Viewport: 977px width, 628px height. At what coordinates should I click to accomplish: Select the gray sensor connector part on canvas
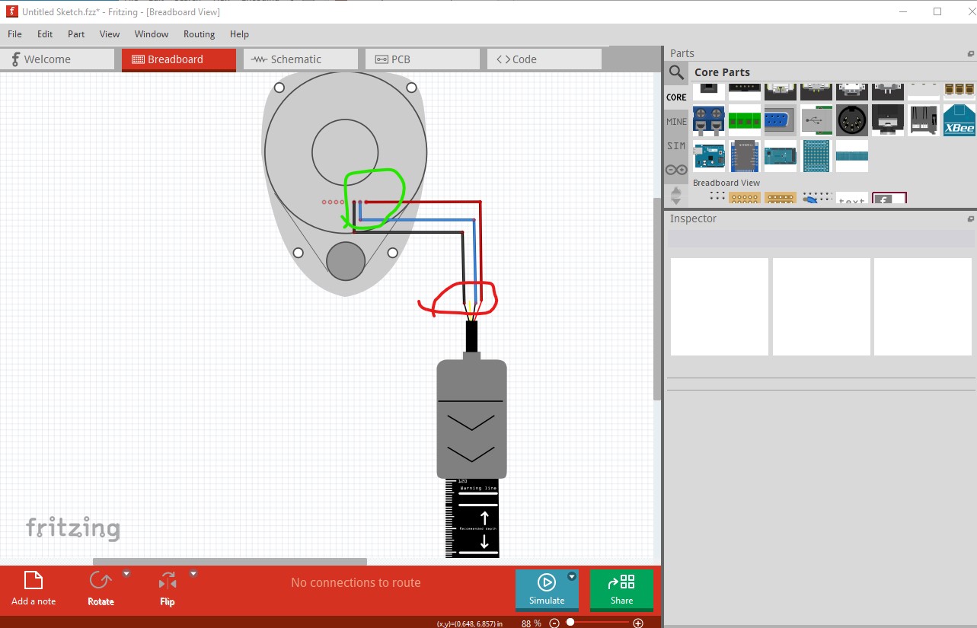point(471,419)
